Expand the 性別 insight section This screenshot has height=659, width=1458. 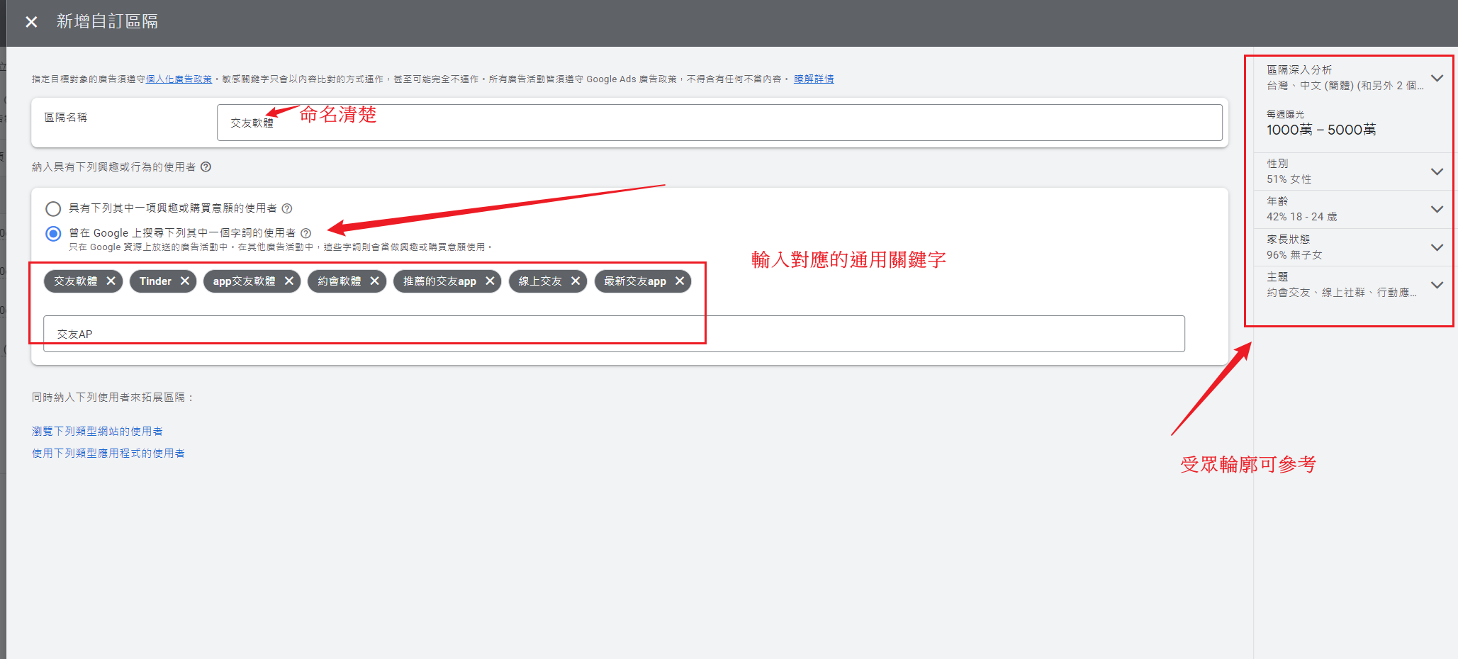coord(1437,171)
